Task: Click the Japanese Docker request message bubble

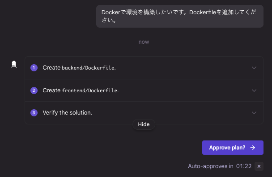Action: [x=180, y=16]
